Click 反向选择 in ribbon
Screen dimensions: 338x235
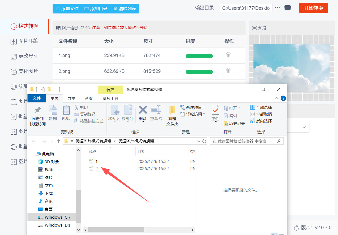click(x=261, y=121)
